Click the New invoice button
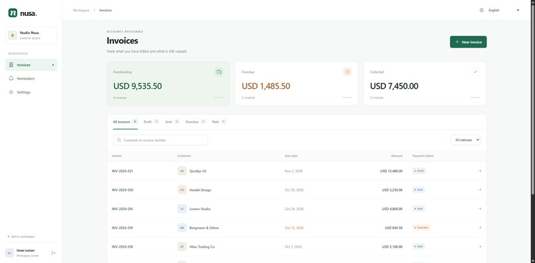The height and width of the screenshot is (263, 535). (x=468, y=42)
